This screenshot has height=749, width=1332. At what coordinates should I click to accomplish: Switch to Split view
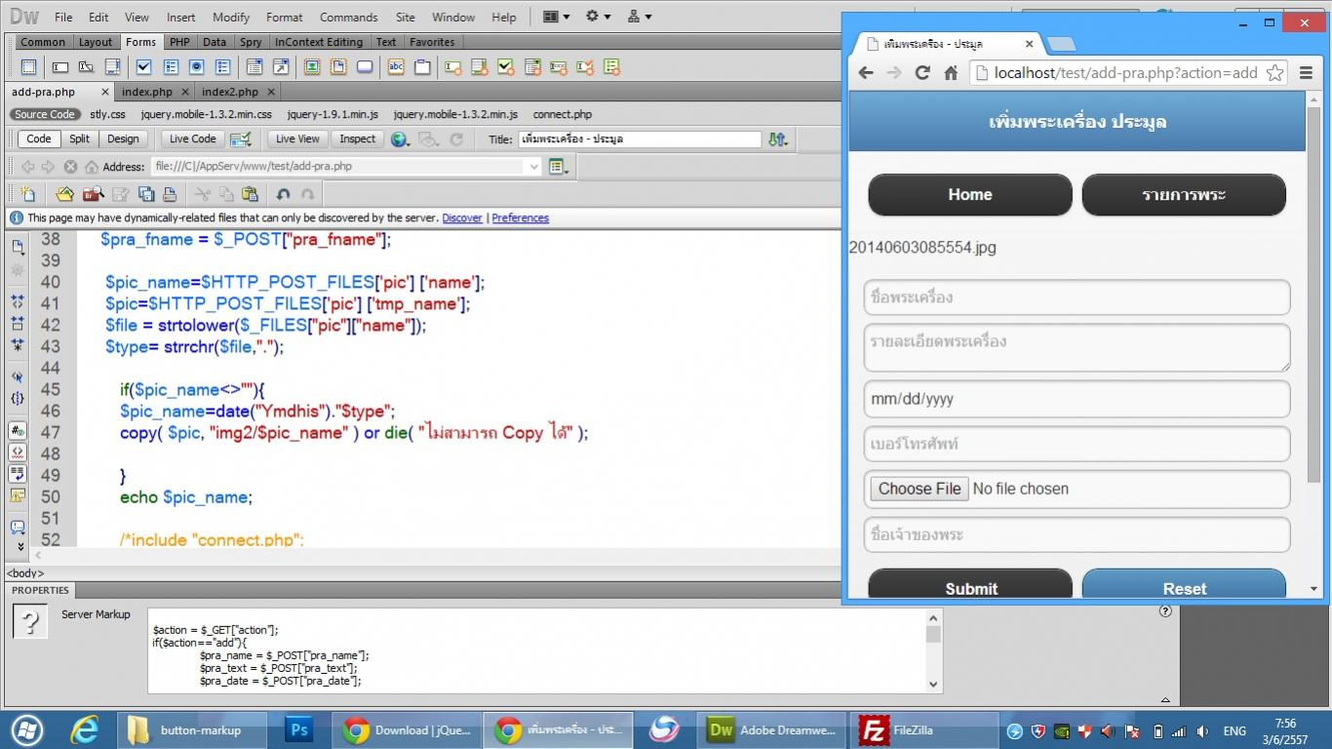click(x=80, y=139)
